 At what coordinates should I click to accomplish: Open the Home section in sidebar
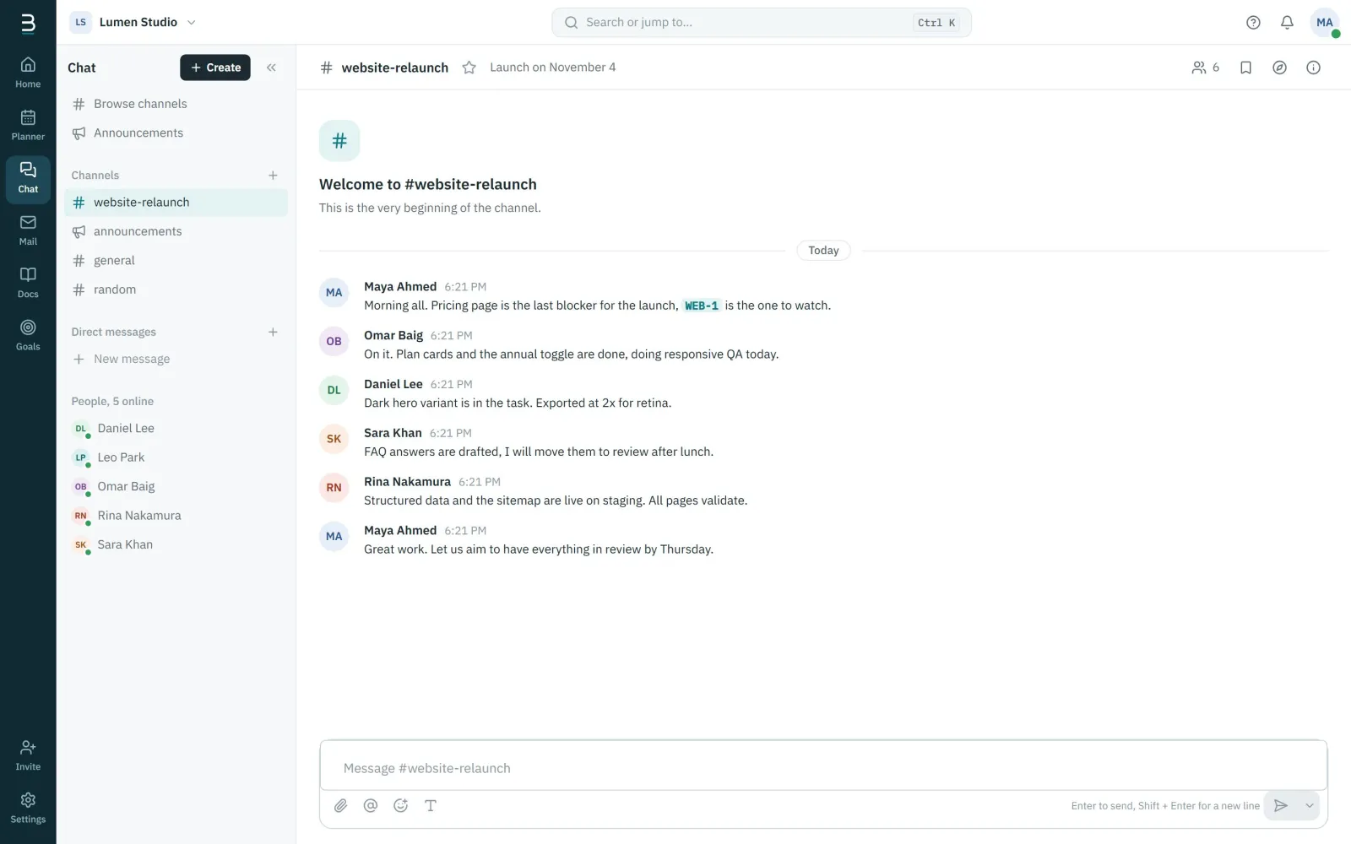coord(28,73)
